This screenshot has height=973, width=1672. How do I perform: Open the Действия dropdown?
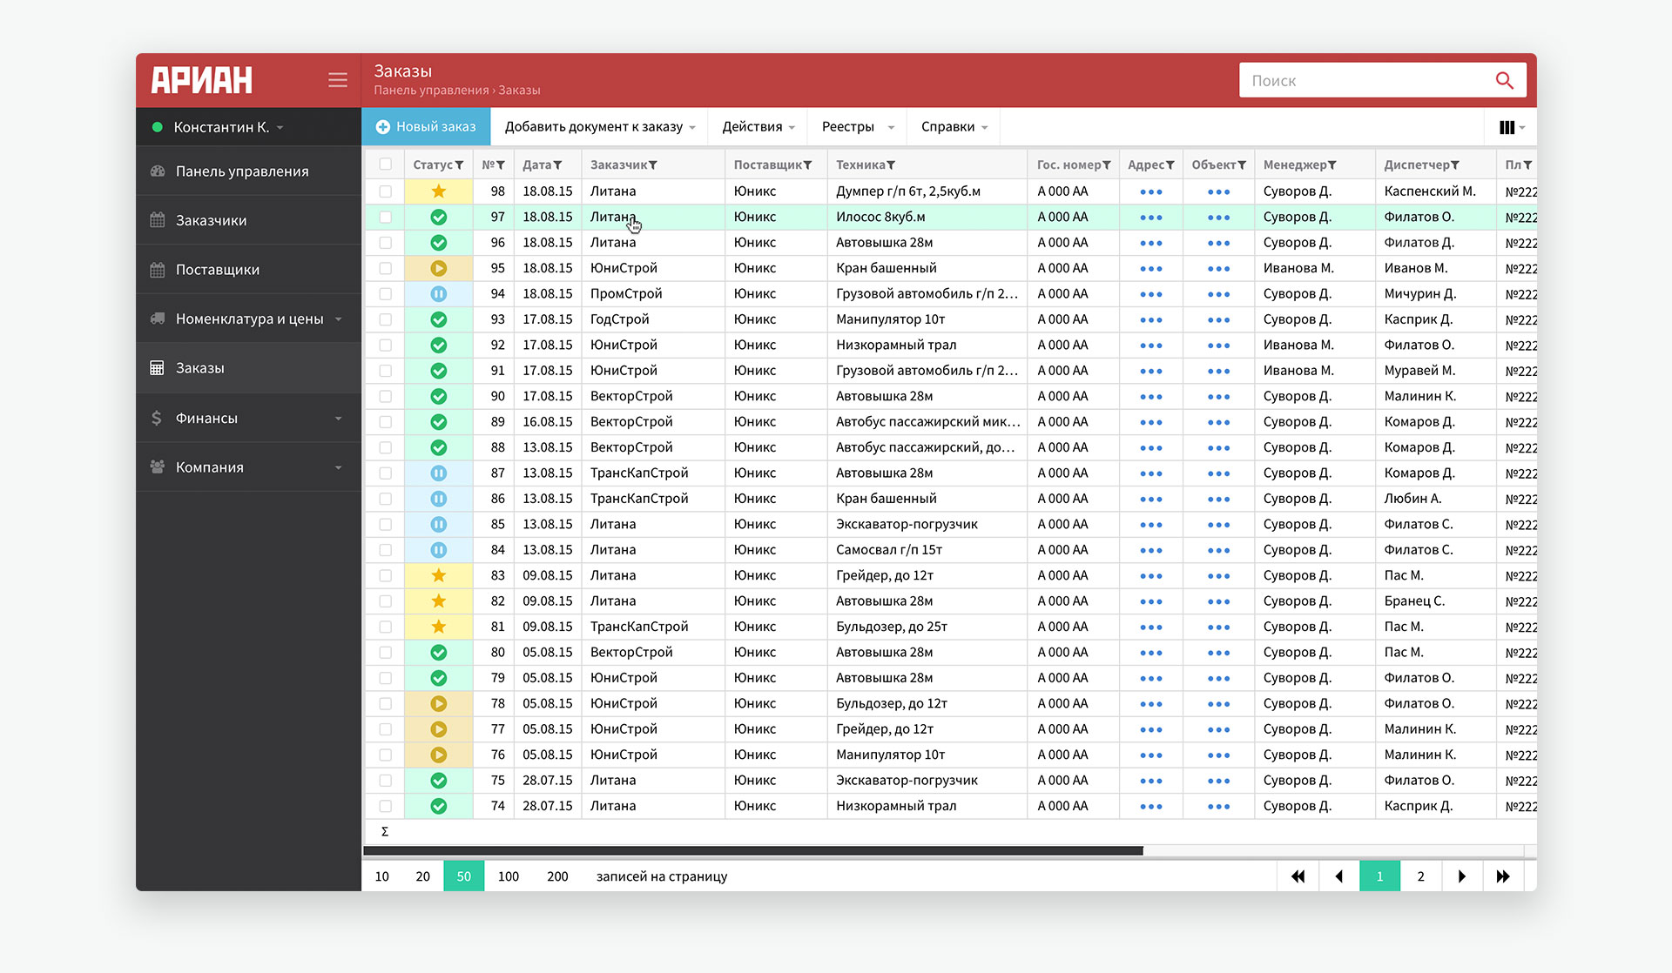click(x=758, y=127)
